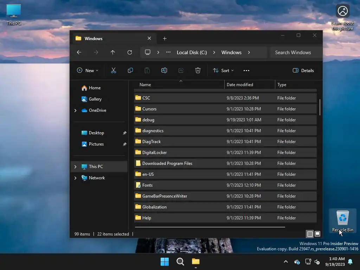Viewport: 360px width, 270px height.
Task: Refresh the Windows folder view
Action: point(130,52)
